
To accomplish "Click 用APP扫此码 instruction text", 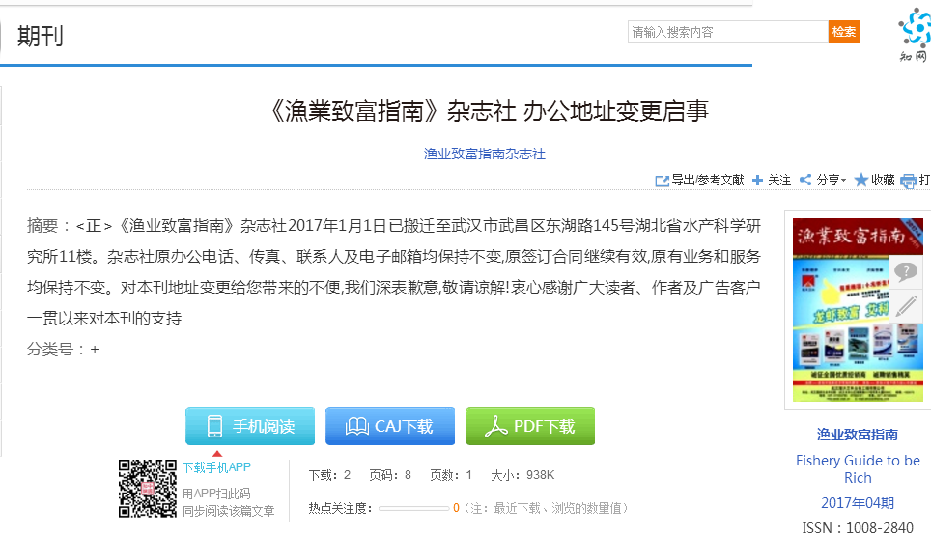I will [x=216, y=494].
